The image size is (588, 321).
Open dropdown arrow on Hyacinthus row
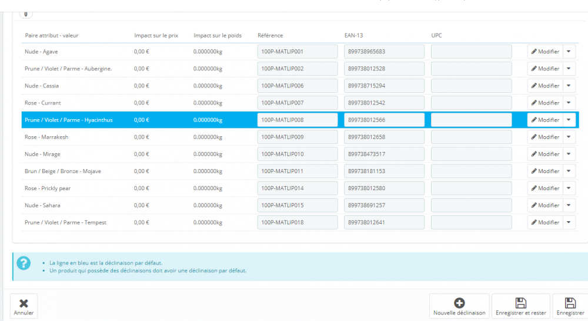[x=569, y=120]
